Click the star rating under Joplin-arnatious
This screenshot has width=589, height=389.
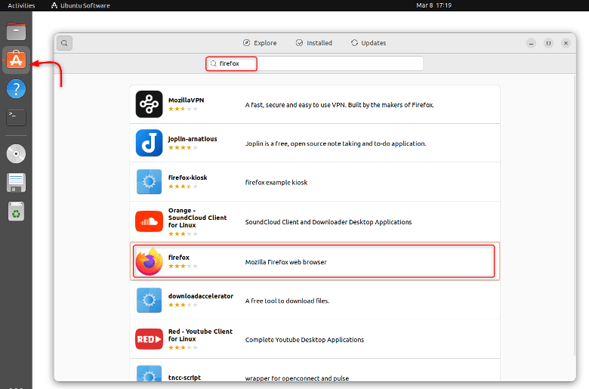pos(183,148)
